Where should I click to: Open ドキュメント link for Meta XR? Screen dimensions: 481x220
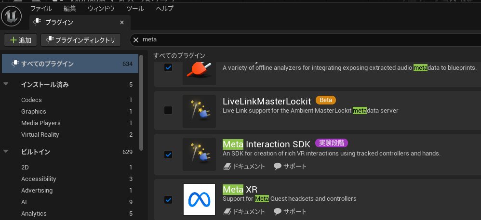click(x=244, y=211)
